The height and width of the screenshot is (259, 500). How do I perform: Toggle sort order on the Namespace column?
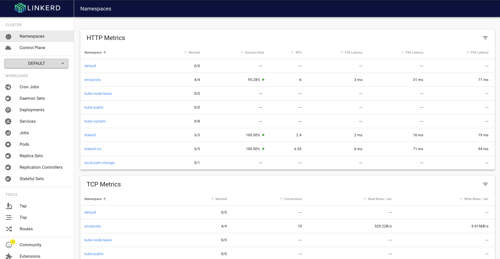pos(95,52)
